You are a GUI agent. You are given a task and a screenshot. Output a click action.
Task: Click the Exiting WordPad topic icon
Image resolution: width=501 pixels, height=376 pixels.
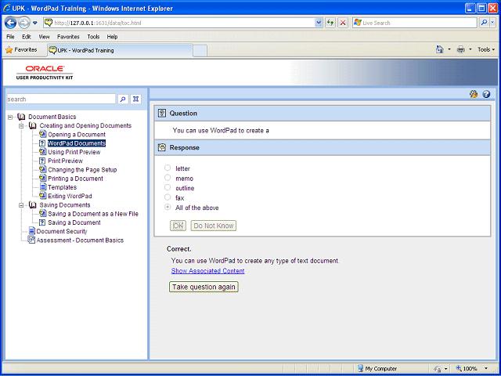point(42,196)
